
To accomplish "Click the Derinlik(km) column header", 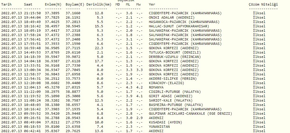I will point(99,5).
